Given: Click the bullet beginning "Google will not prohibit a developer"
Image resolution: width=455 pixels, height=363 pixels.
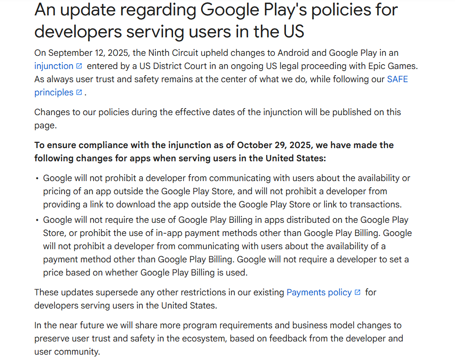Looking at the screenshot, I should click(x=227, y=191).
